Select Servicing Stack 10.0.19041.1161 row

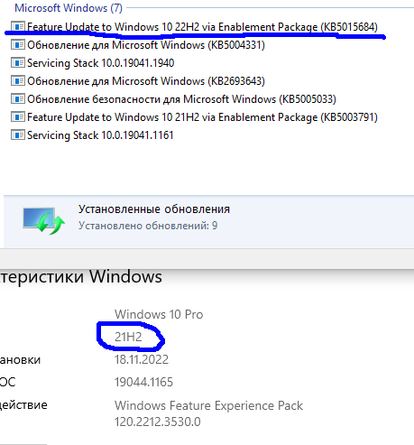(100, 135)
